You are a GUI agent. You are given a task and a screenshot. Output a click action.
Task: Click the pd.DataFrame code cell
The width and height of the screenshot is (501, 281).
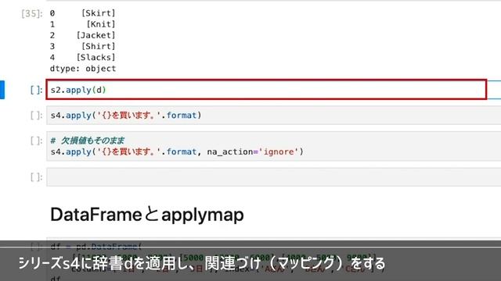[273, 259]
